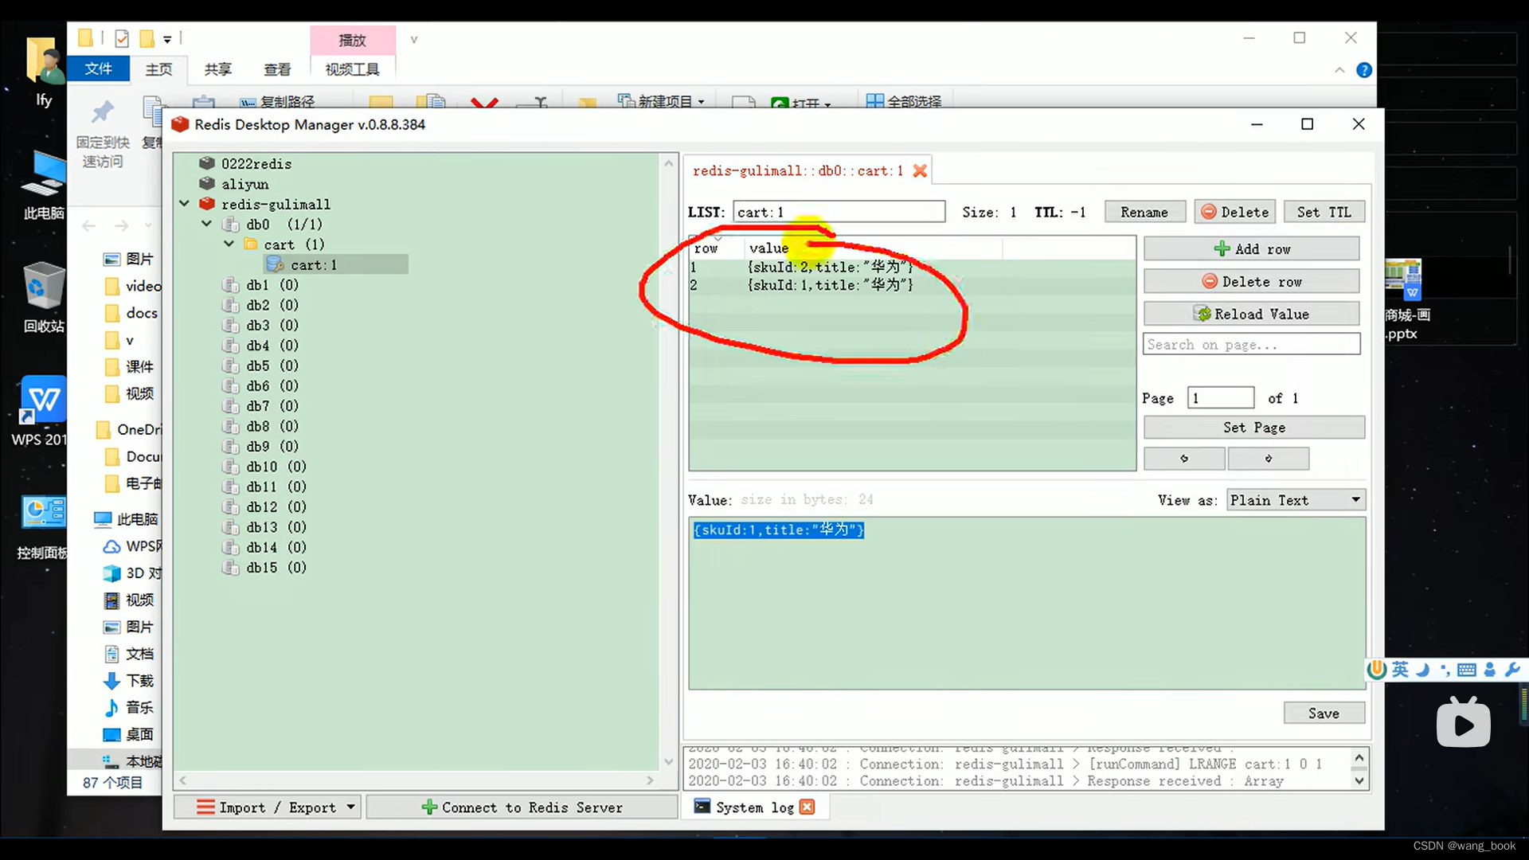Click the Set Page button
Viewport: 1529px width, 860px height.
1254,428
